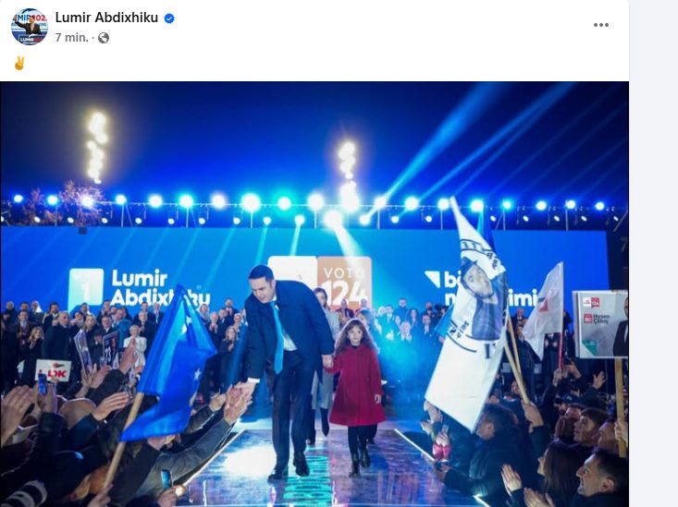This screenshot has width=678, height=507.
Task: Click the blue verified badge icon
Action: pos(169,18)
